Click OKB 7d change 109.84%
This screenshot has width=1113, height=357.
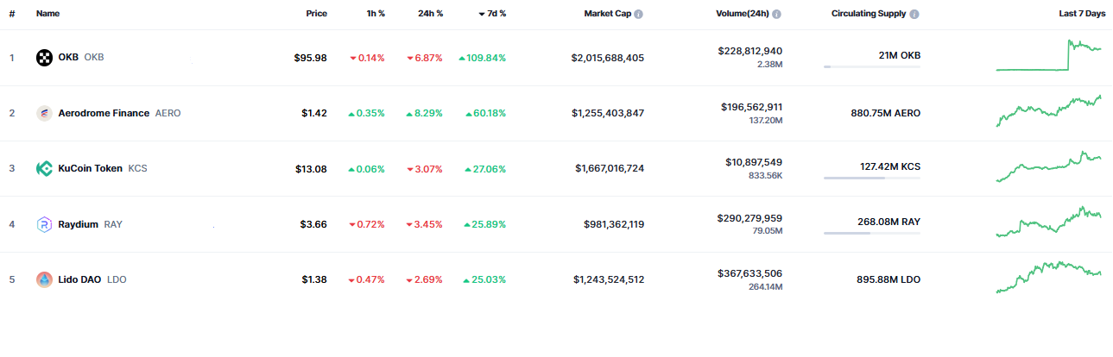point(483,58)
